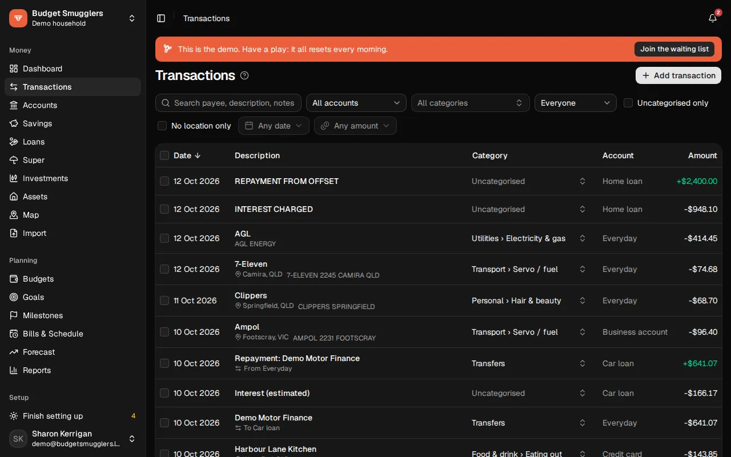
Task: Open the Any amount filter
Action: click(355, 126)
